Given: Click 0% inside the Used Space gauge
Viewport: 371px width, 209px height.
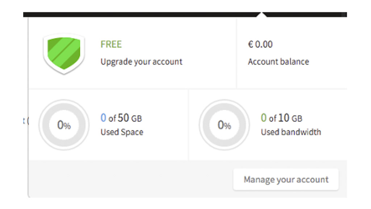Looking at the screenshot, I should [x=64, y=125].
